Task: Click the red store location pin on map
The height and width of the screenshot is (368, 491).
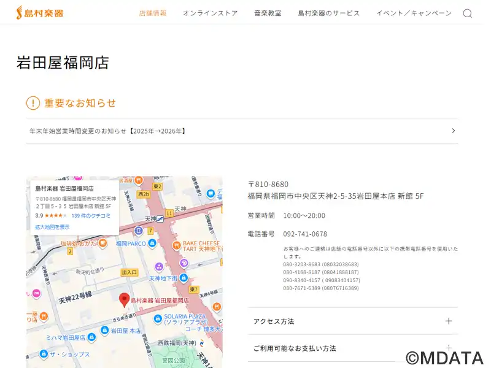Action: 124,299
